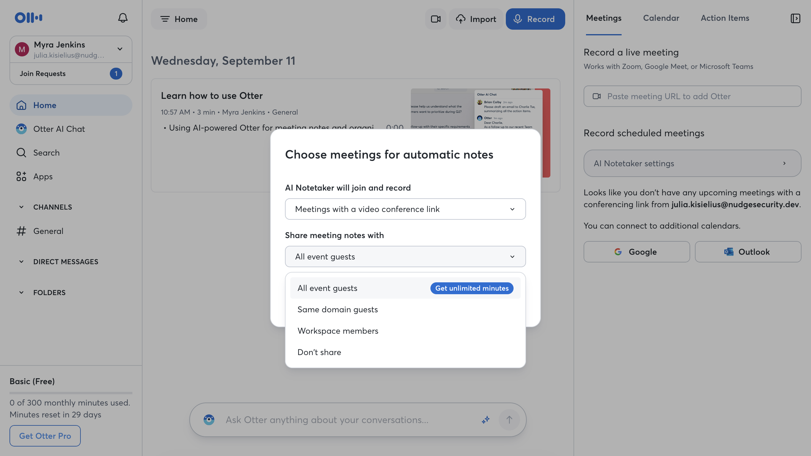
Task: Open Search in sidebar
Action: coord(71,152)
